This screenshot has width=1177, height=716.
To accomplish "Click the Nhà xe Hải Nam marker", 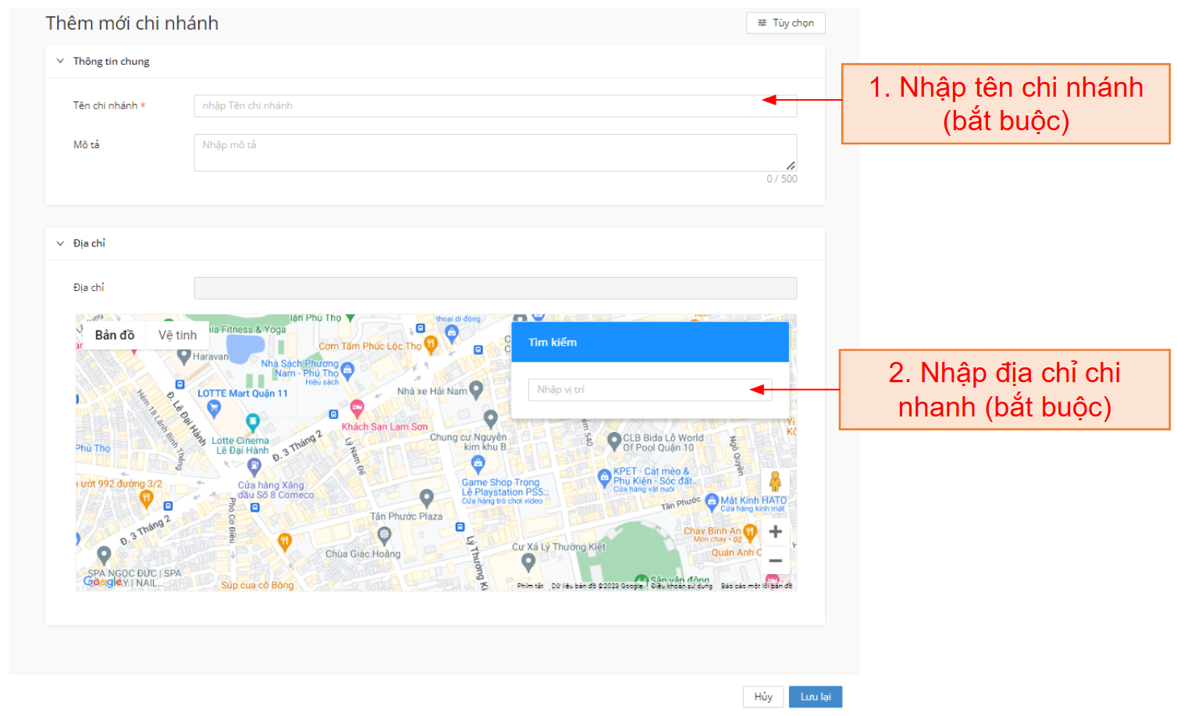I will pyautogui.click(x=476, y=390).
